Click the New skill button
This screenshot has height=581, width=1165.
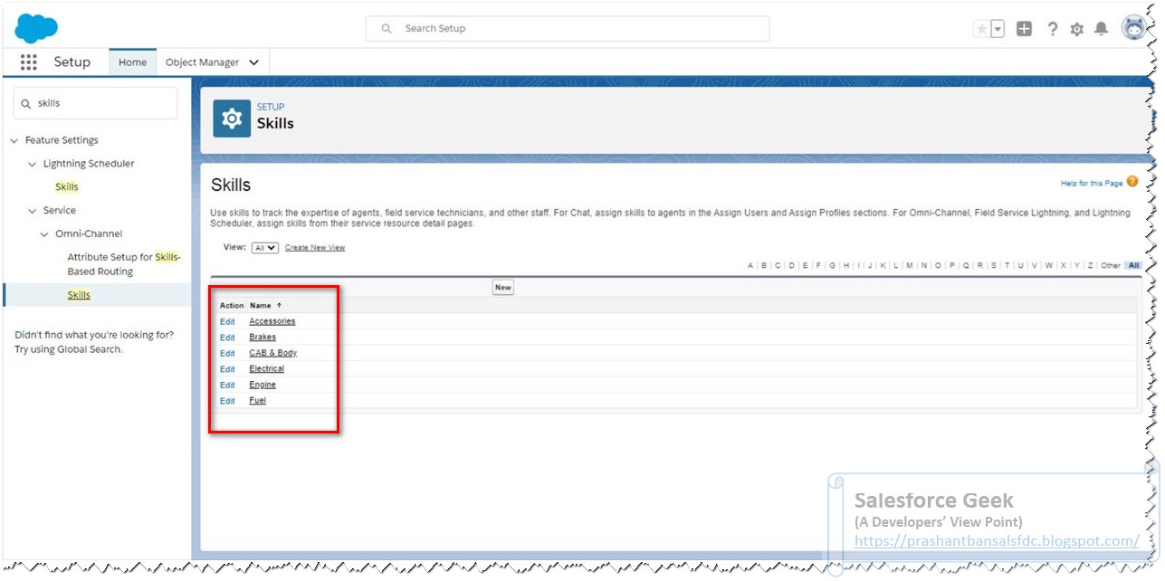click(503, 287)
